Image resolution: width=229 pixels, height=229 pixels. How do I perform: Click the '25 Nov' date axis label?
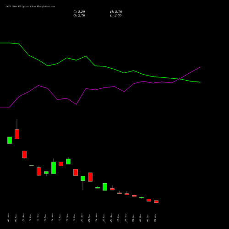pyautogui.click(x=104, y=218)
